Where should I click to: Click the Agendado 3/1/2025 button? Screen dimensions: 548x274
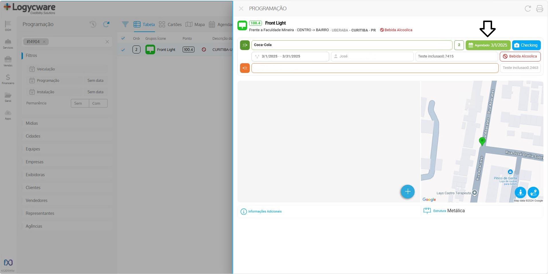tap(488, 45)
